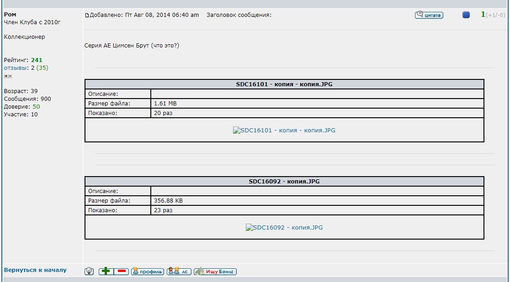Click the reviews count (35)
This screenshot has width=510, height=282.
pyautogui.click(x=42, y=68)
